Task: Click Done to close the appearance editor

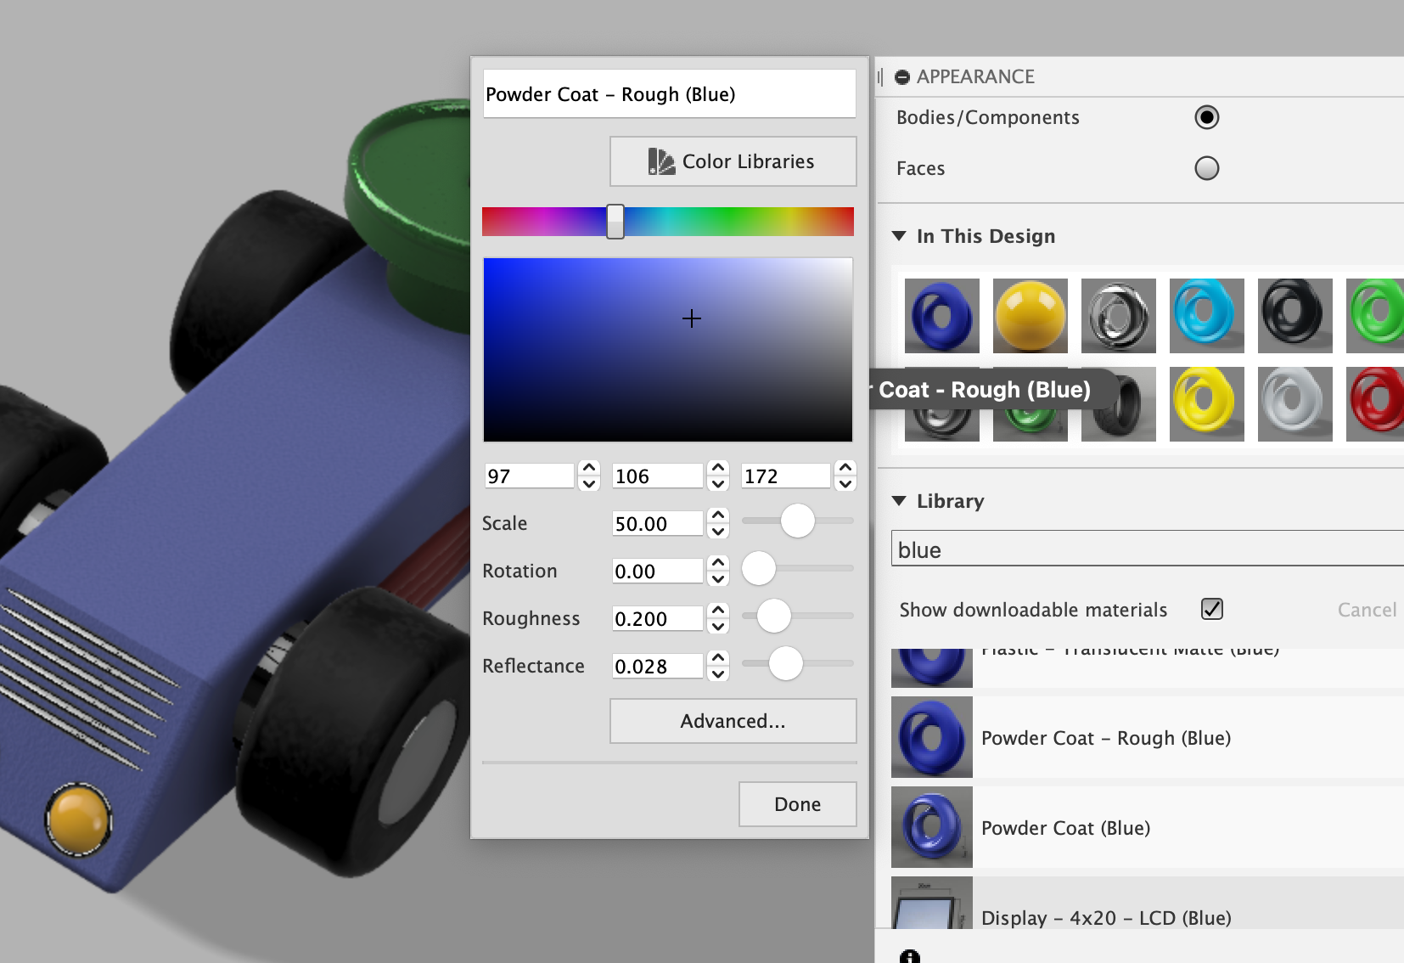Action: point(796,803)
